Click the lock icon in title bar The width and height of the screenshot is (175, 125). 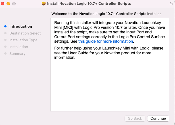point(171,4)
